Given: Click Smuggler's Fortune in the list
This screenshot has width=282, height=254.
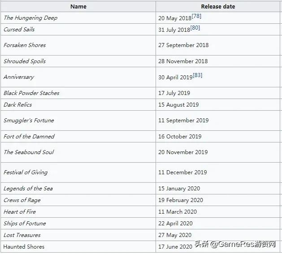Looking at the screenshot, I should [29, 121].
